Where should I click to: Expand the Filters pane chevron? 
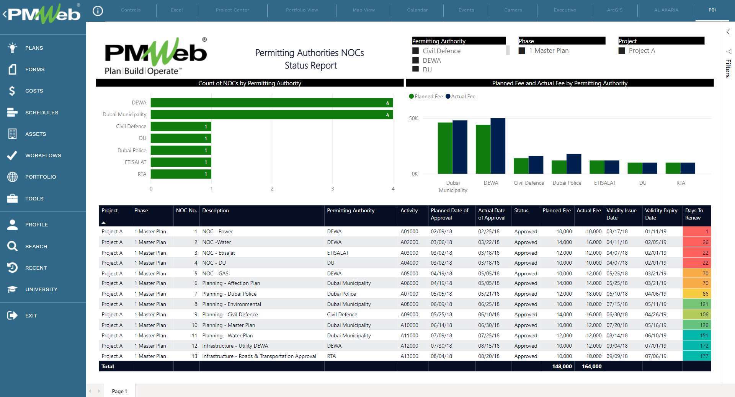(728, 32)
